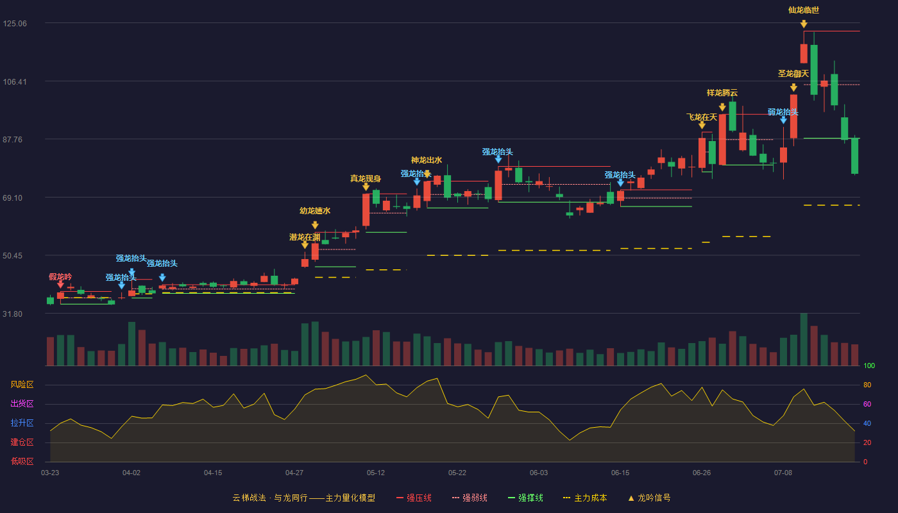
Task: Click the red arrow under 假龙吟
Action: coord(60,284)
